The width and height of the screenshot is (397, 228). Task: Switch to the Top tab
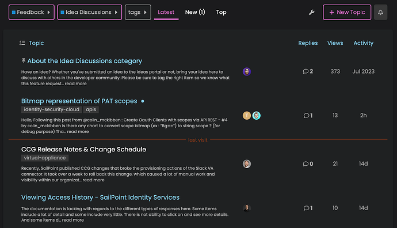pyautogui.click(x=222, y=12)
